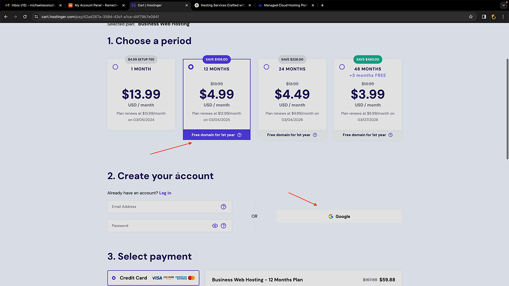The width and height of the screenshot is (509, 286).
Task: Select the 24 Months plan radio button
Action: tap(266, 67)
